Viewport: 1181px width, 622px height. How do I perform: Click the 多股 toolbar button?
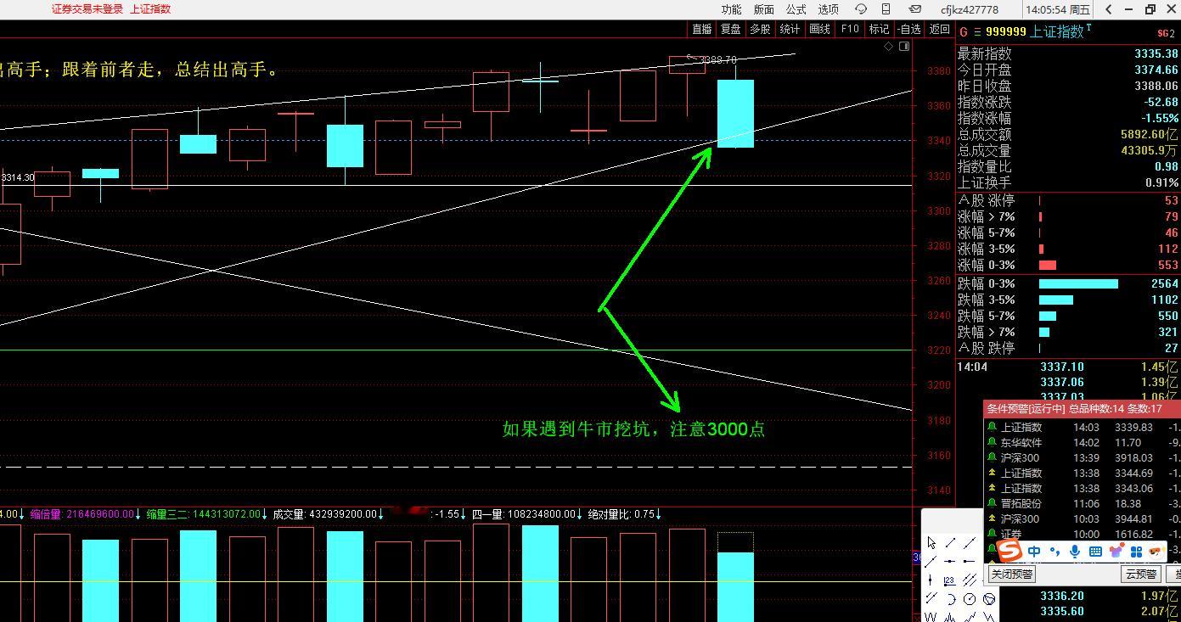[760, 29]
